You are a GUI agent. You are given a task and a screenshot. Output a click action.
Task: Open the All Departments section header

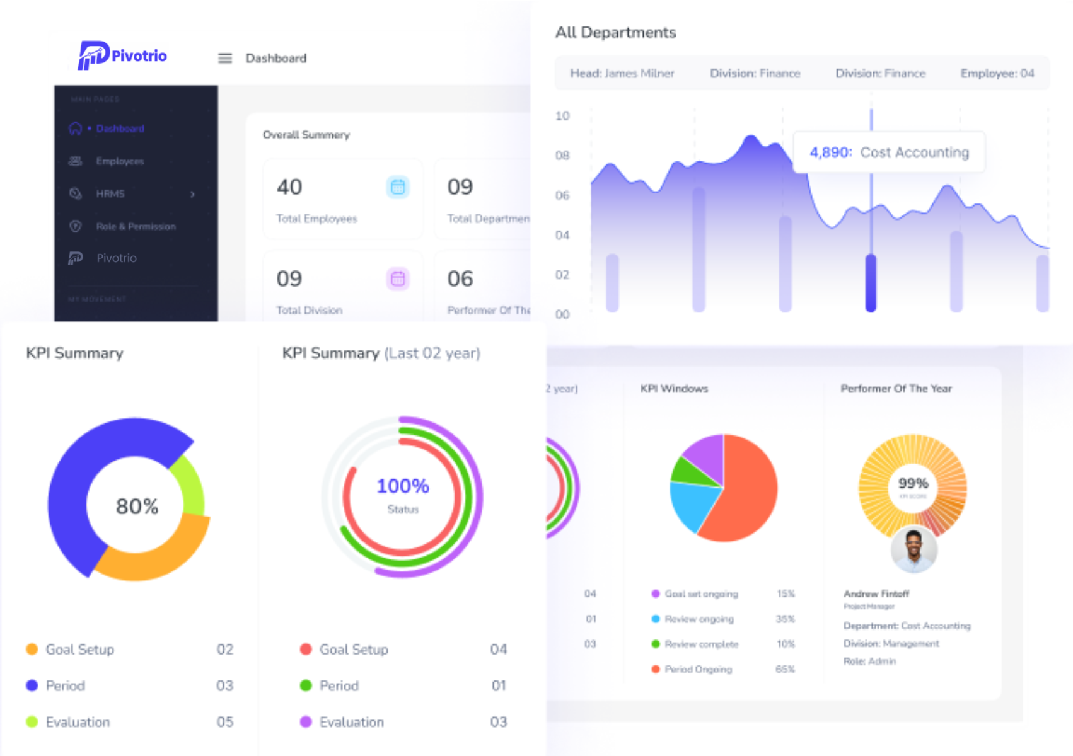[616, 32]
